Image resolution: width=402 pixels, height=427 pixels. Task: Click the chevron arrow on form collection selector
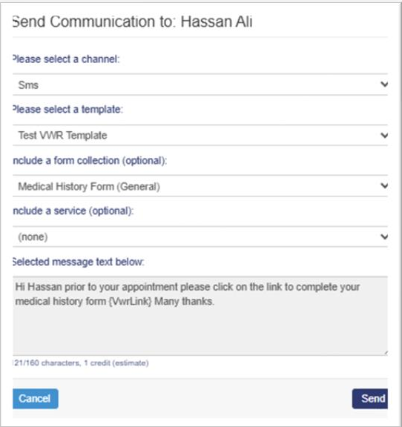384,186
